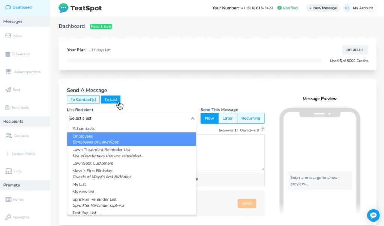Choose My List from dropdown
This screenshot has height=226, width=384.
click(132, 184)
